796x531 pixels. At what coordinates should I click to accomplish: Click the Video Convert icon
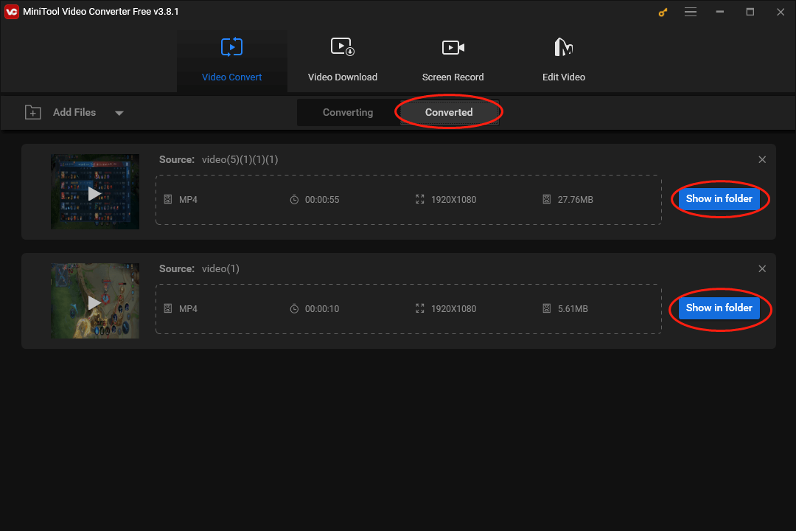(231, 47)
